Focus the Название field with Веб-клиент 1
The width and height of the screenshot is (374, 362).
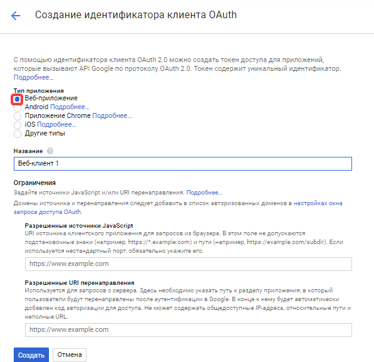tap(183, 164)
